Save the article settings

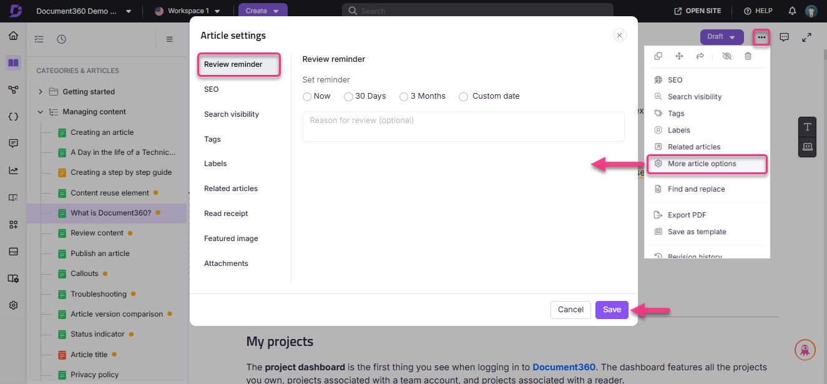pyautogui.click(x=612, y=310)
